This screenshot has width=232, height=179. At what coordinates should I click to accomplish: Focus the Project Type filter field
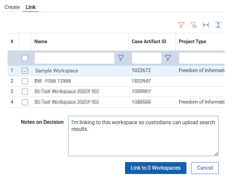(202, 58)
